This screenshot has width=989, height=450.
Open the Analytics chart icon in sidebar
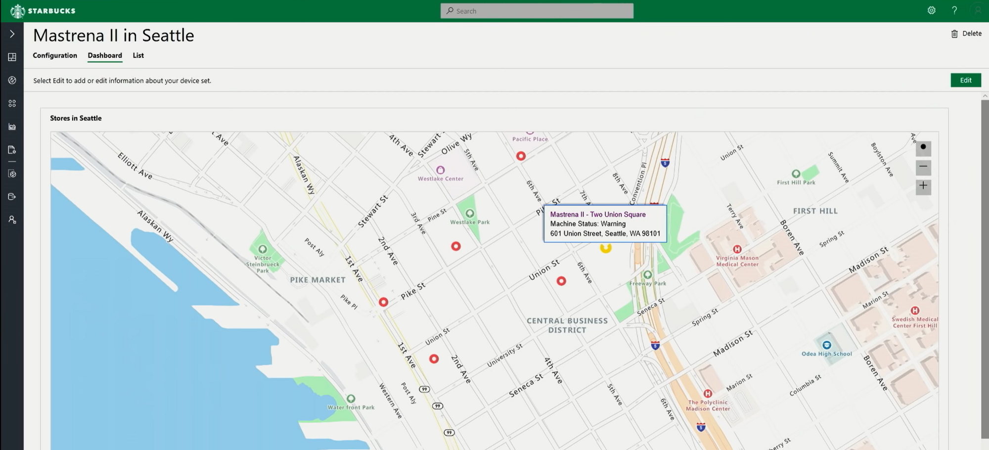(x=12, y=127)
